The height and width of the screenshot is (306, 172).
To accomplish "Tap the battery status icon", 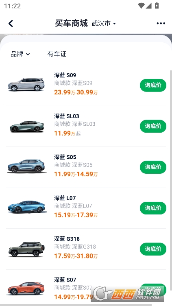I will (x=157, y=6).
